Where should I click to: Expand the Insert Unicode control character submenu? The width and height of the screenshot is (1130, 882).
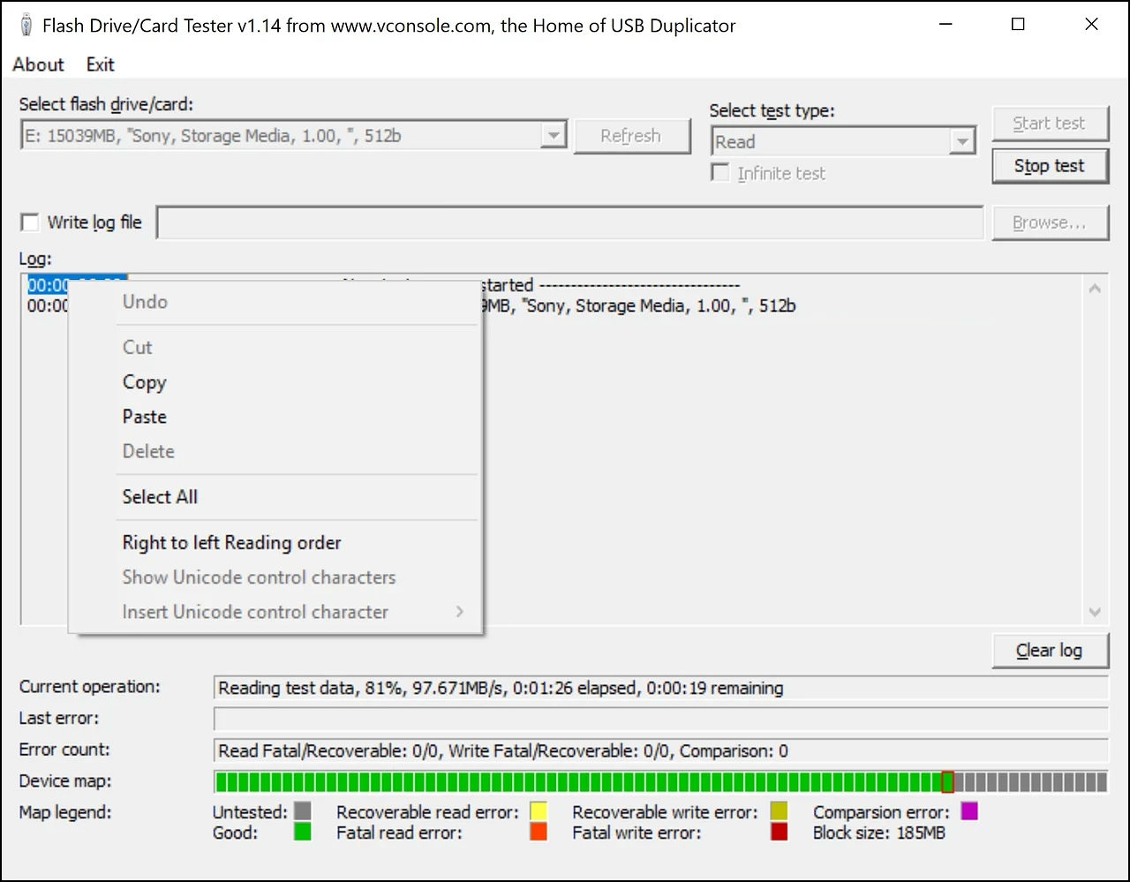255,611
